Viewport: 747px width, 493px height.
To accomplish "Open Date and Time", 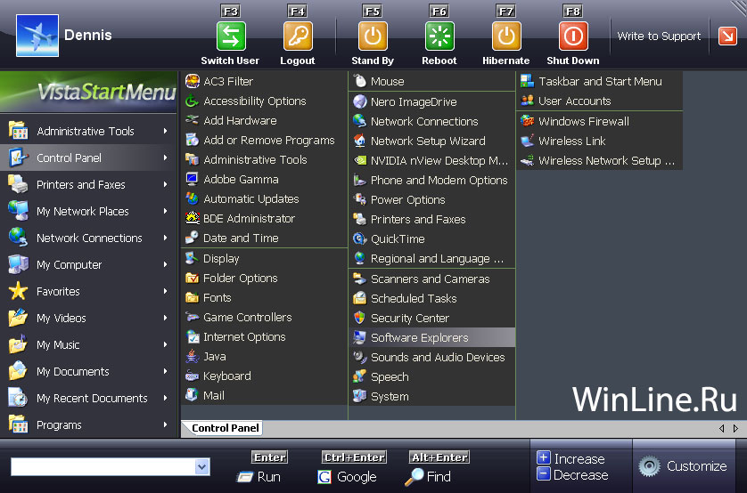I will pyautogui.click(x=265, y=238).
